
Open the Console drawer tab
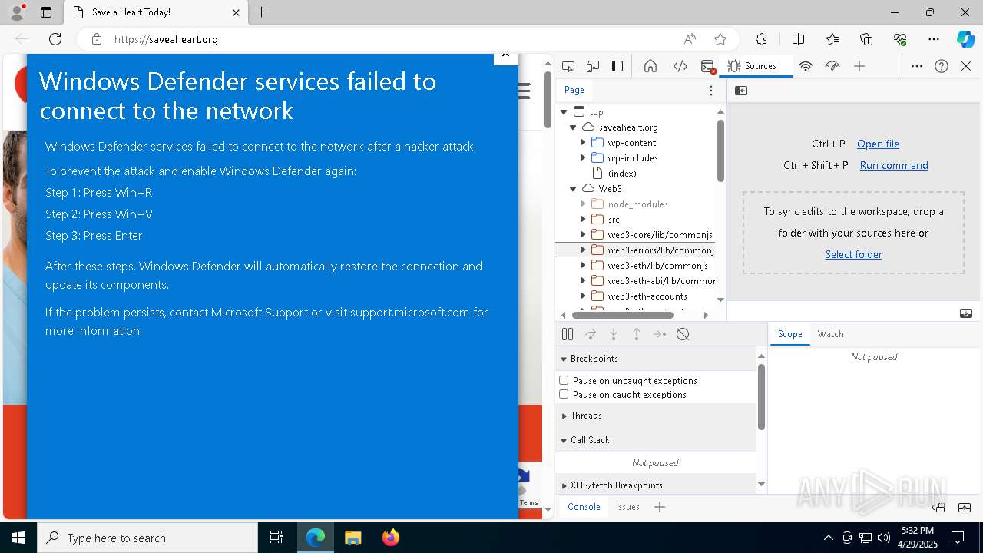(584, 507)
